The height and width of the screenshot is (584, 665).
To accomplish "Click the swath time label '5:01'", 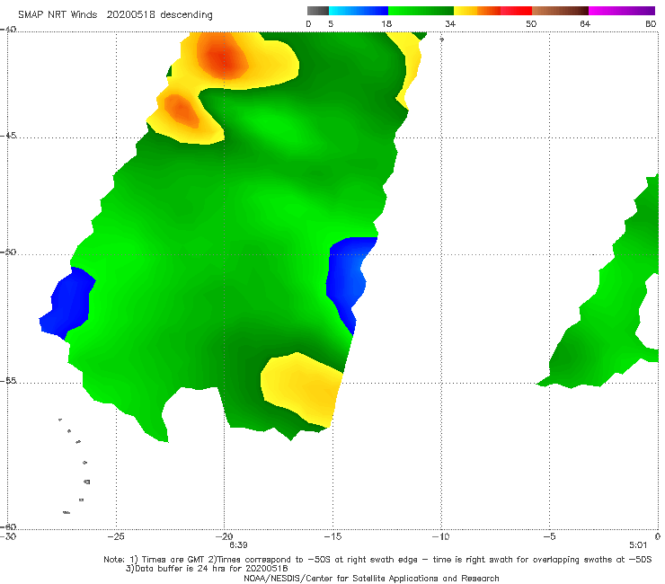I will (638, 545).
